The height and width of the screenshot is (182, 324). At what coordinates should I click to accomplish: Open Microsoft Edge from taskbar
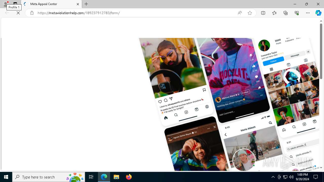click(x=104, y=177)
